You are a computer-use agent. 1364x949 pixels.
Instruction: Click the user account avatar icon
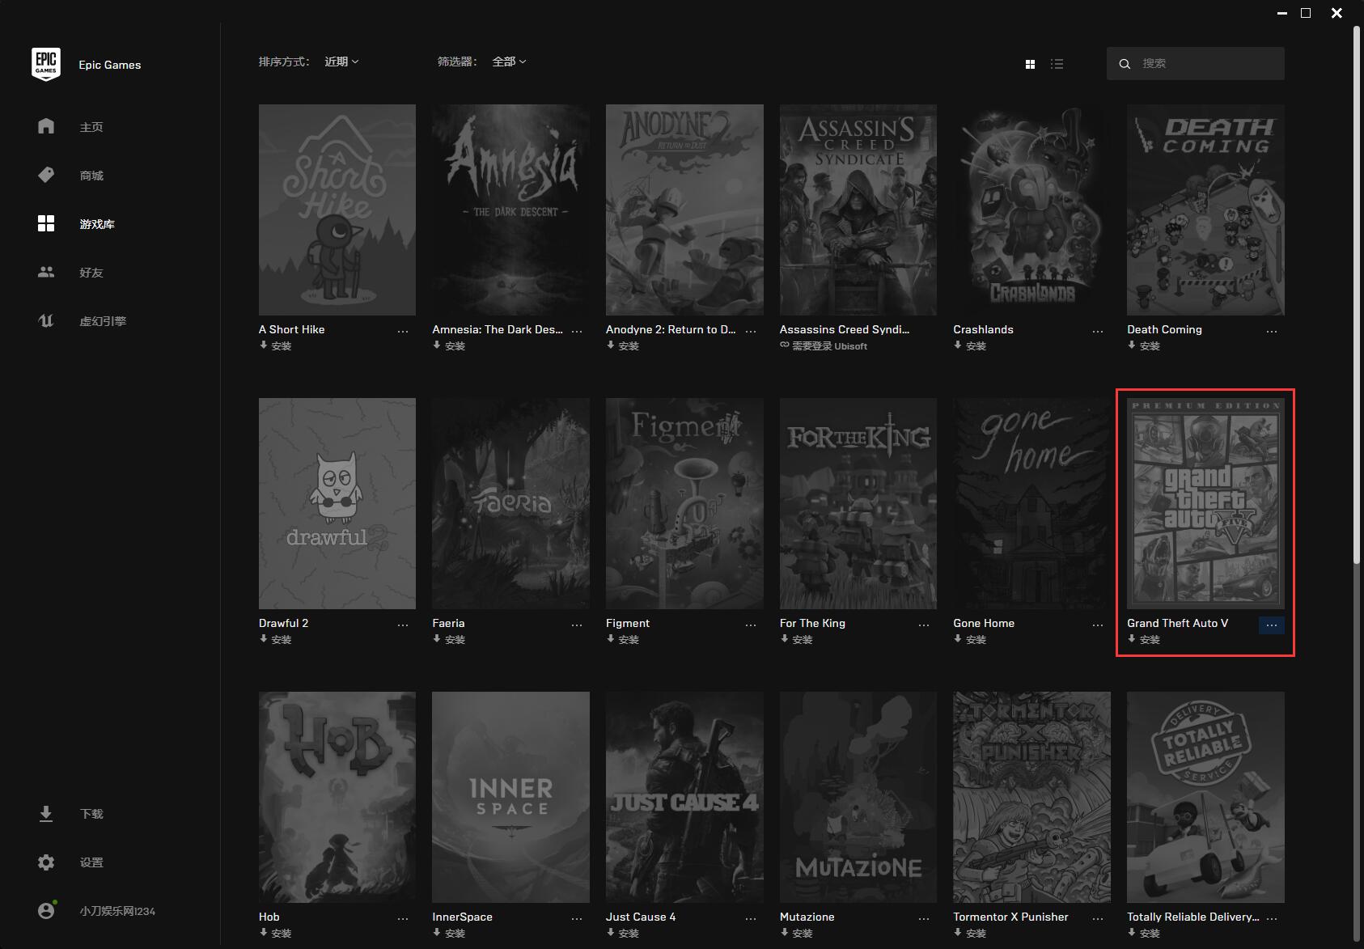[x=46, y=911]
